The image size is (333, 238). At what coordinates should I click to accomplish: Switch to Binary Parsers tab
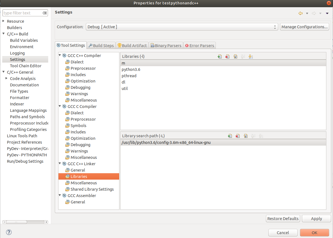[166, 46]
